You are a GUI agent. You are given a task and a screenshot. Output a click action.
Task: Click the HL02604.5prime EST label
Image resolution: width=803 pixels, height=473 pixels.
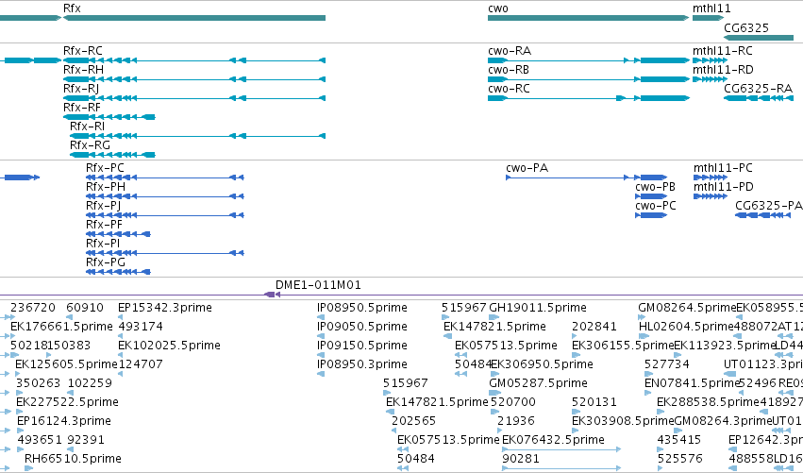(686, 327)
